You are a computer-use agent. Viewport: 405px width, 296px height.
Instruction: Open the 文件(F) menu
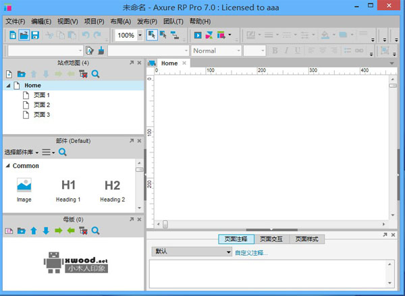click(16, 22)
